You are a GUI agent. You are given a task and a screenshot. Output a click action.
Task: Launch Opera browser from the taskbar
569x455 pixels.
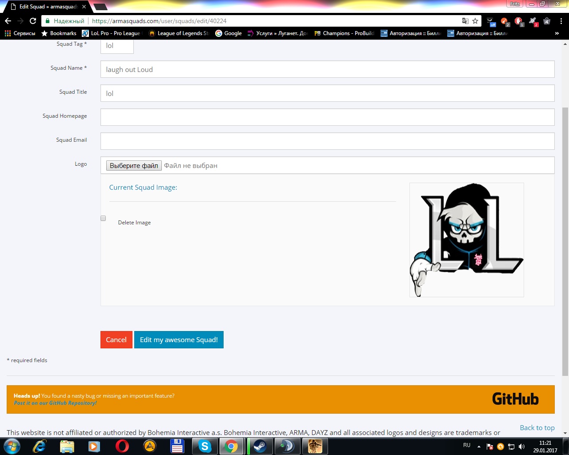[x=122, y=446]
